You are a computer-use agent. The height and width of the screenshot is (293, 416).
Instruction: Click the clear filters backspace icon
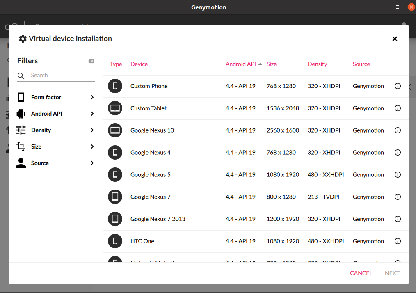click(x=91, y=61)
